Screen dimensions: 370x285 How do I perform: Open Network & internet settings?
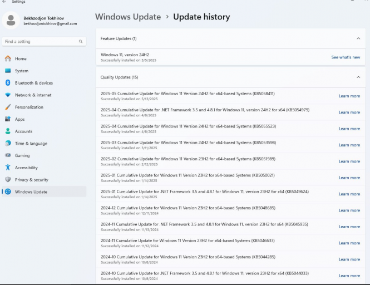pos(44,95)
